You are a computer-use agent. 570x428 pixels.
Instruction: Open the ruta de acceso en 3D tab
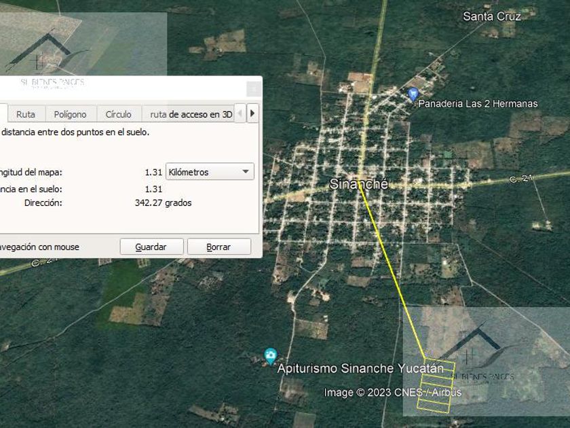pos(191,114)
